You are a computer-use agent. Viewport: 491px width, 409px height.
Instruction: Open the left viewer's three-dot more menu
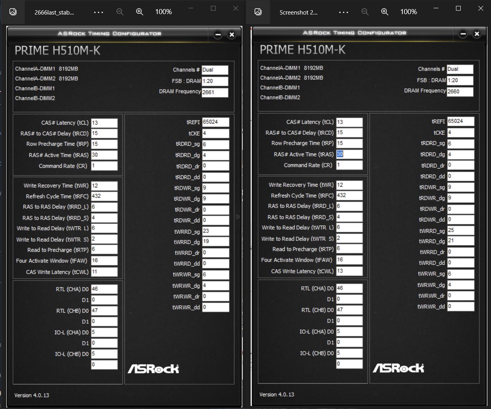(x=98, y=12)
